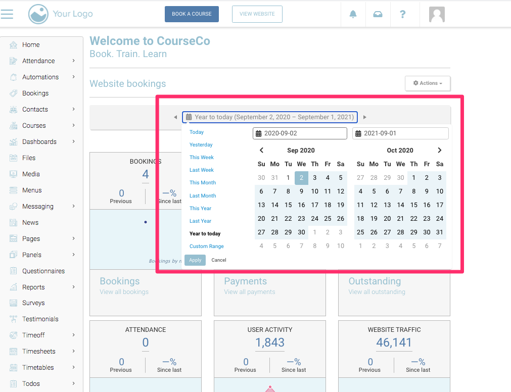Open the inbox tray icon

(378, 14)
